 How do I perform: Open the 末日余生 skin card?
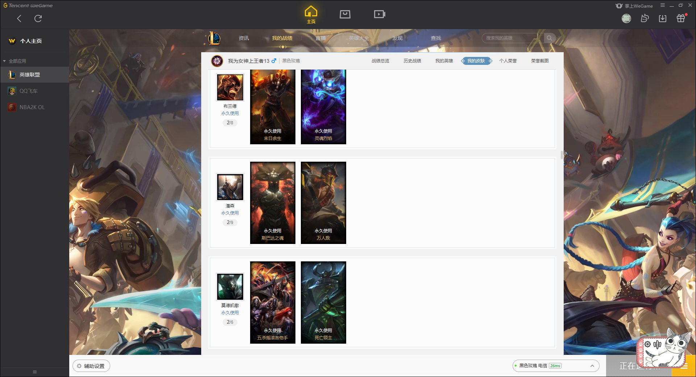click(x=273, y=107)
